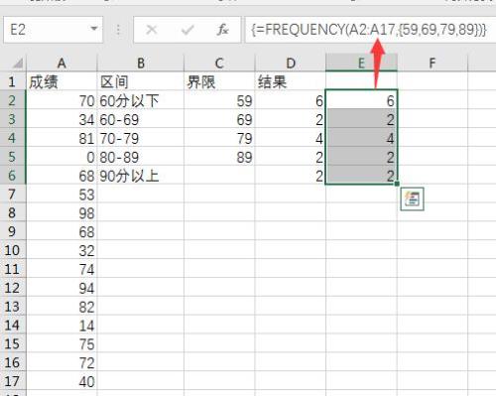Click inside the FREQUENCY formula bar
This screenshot has height=396, width=496.
pyautogui.click(x=370, y=30)
